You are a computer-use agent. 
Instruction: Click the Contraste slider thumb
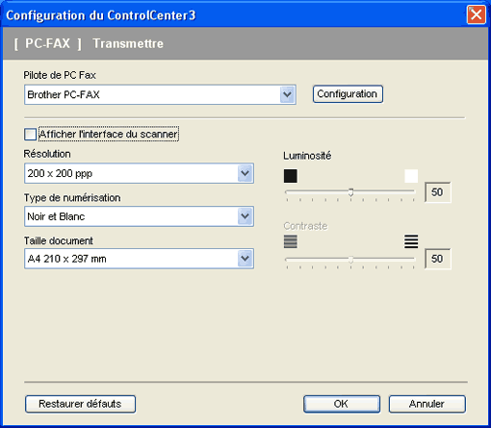(350, 260)
